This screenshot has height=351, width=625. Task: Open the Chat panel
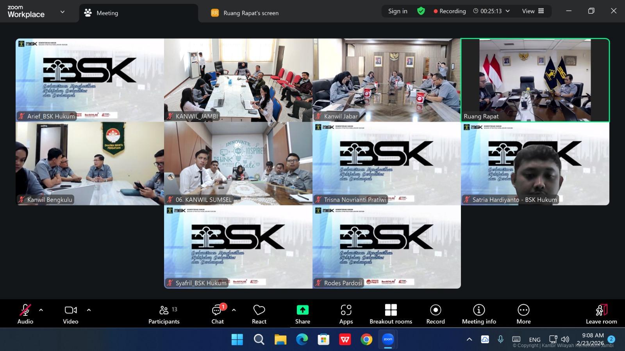point(217,314)
